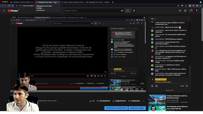Reload the page in the browser
The width and height of the screenshot is (203, 114).
(9, 6)
